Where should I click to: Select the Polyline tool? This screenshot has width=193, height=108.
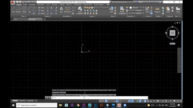[18, 10]
